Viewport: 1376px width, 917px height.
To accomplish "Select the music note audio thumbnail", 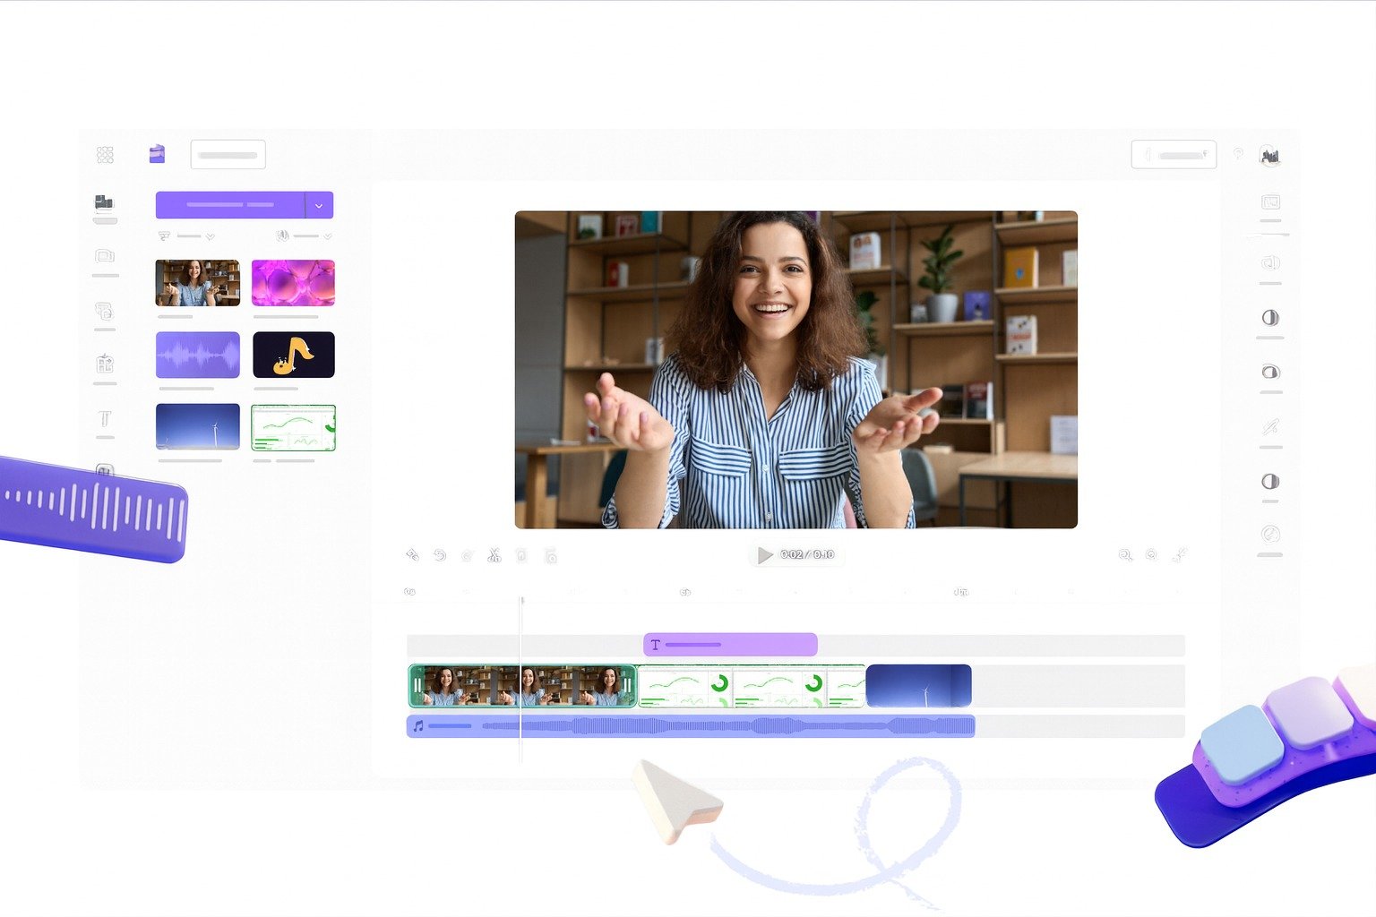I will click(294, 355).
